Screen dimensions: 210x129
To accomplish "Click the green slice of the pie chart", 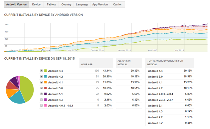I will coord(27,88).
